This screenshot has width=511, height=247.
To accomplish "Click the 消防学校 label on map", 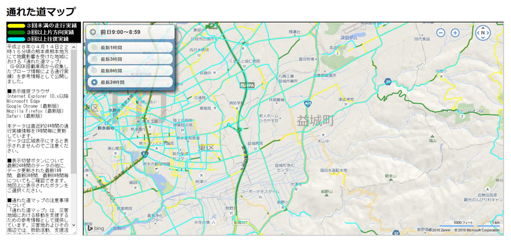I will pos(236,103).
